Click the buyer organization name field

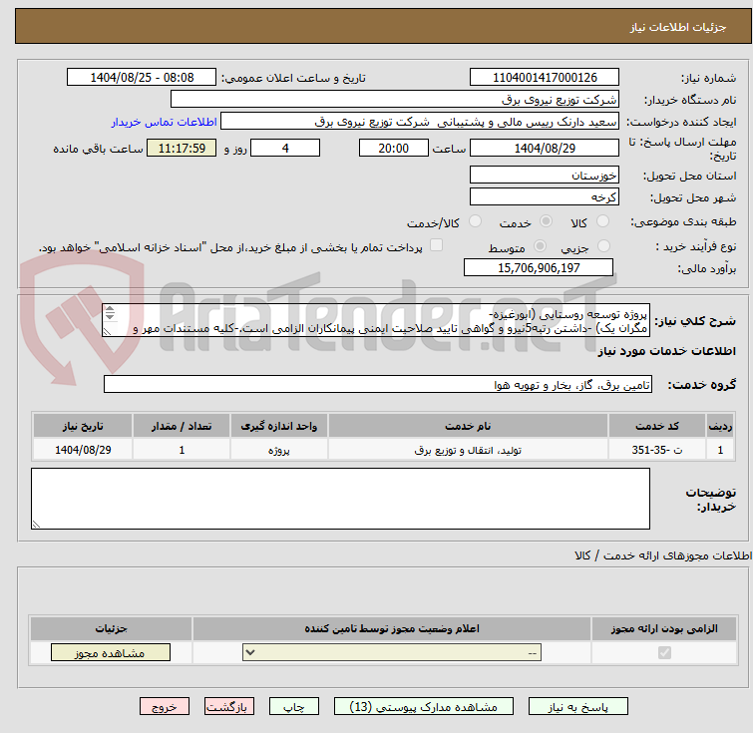(x=395, y=100)
